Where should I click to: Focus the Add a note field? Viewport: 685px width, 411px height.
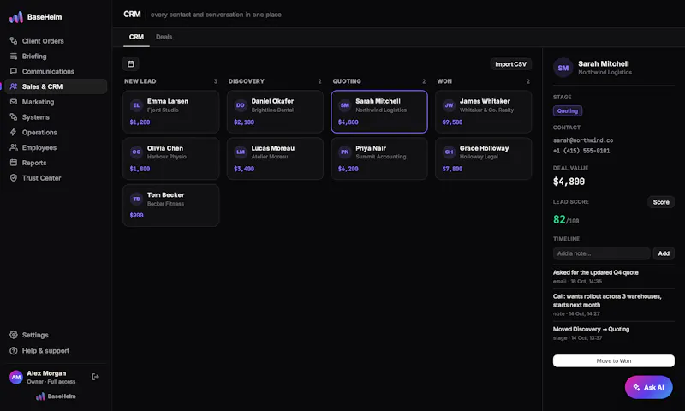tap(601, 253)
